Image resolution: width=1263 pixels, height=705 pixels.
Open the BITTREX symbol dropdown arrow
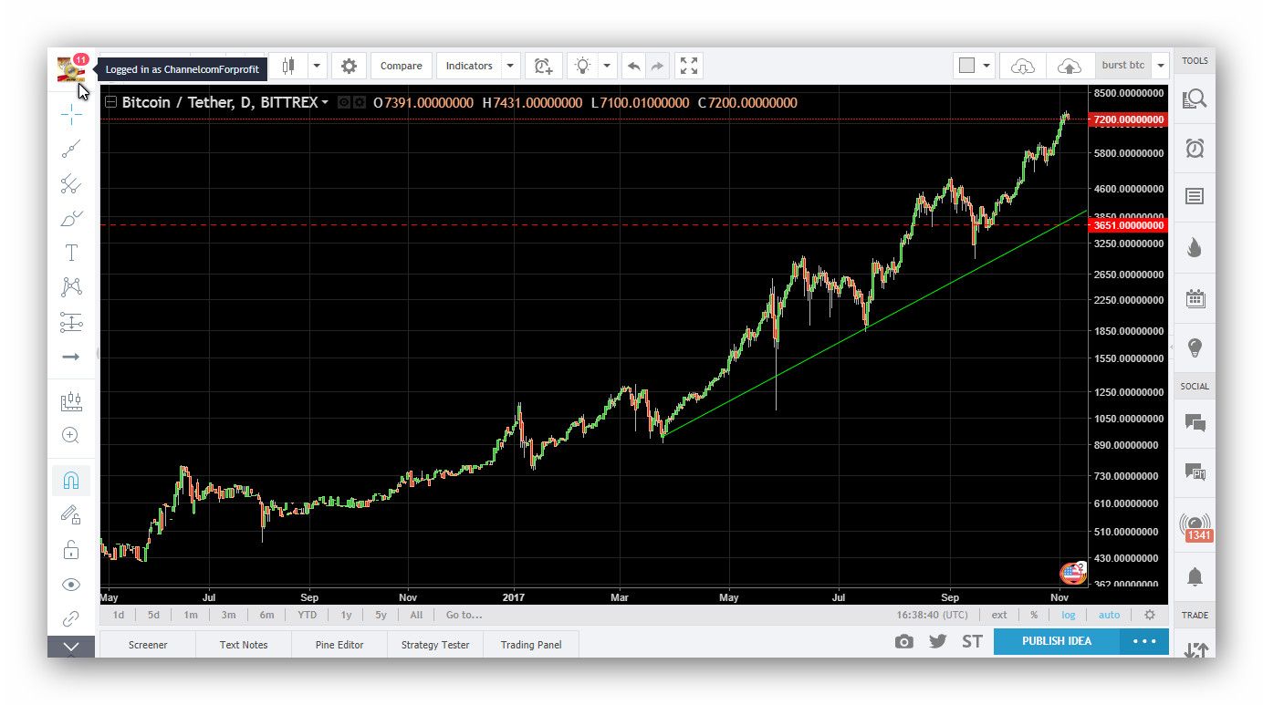(x=325, y=103)
